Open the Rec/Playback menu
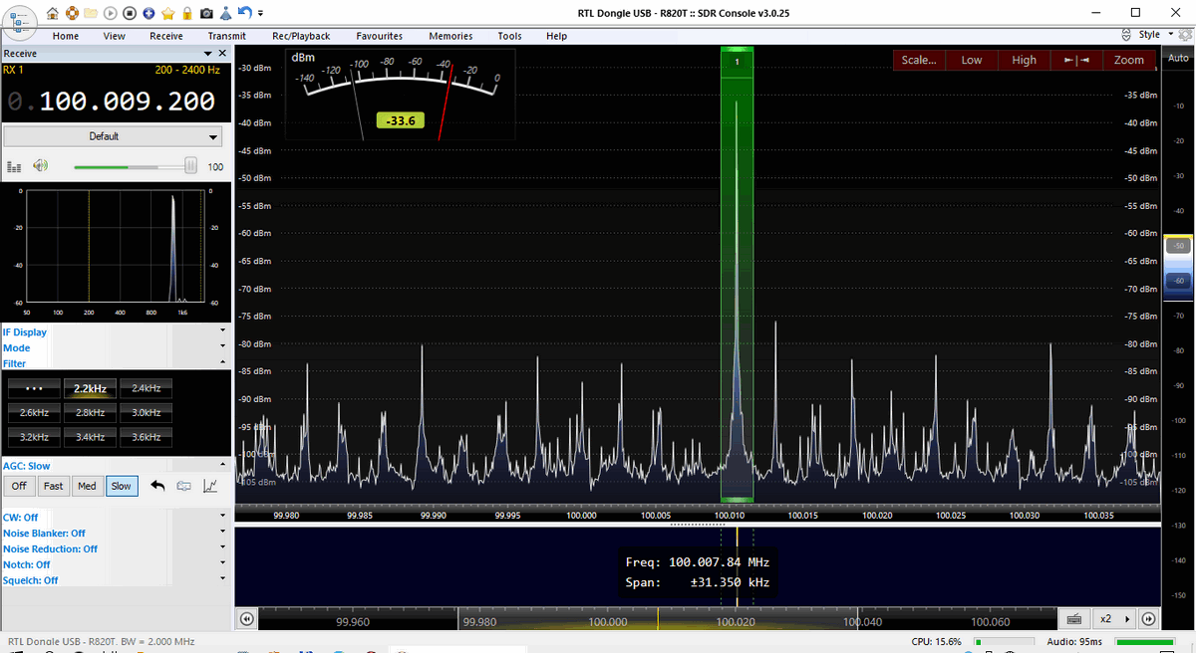This screenshot has height=653, width=1196. click(x=301, y=36)
